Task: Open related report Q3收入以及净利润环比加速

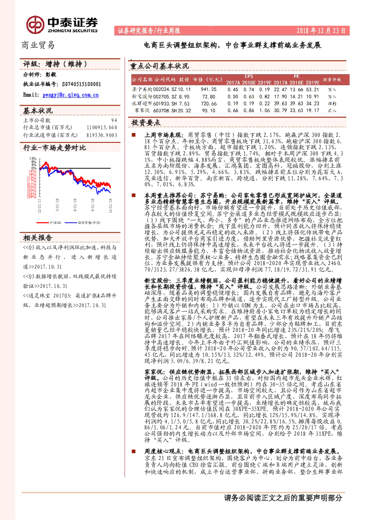Action: pyautogui.click(x=70, y=257)
